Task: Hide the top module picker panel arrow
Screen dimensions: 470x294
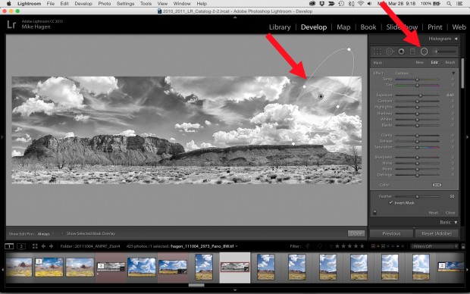Action: 235,17
